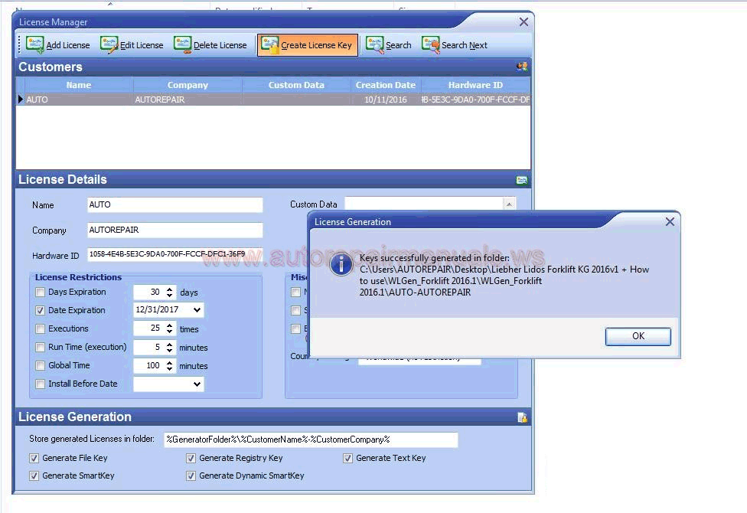Image resolution: width=747 pixels, height=513 pixels.
Task: Disable Generate Registry Key checkbox
Action: [x=191, y=458]
